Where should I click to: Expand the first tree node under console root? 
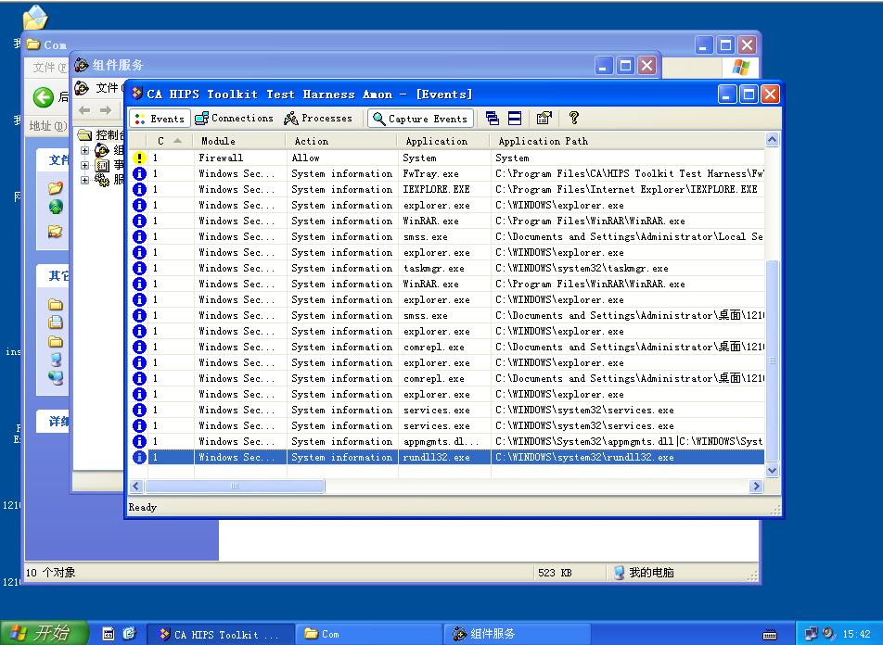[85, 150]
